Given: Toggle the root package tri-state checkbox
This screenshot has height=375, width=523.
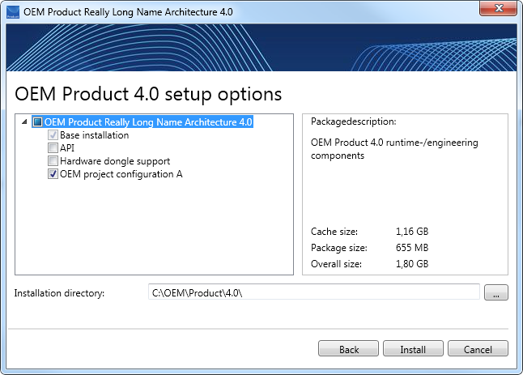Looking at the screenshot, I should tap(38, 122).
